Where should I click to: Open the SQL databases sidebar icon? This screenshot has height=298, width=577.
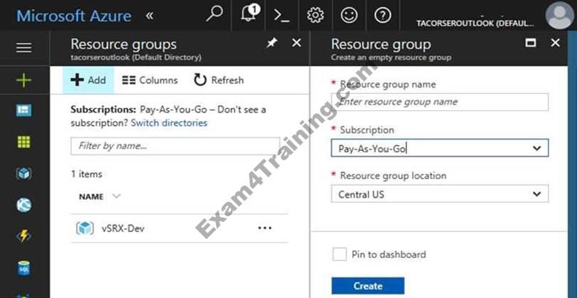[x=24, y=268]
